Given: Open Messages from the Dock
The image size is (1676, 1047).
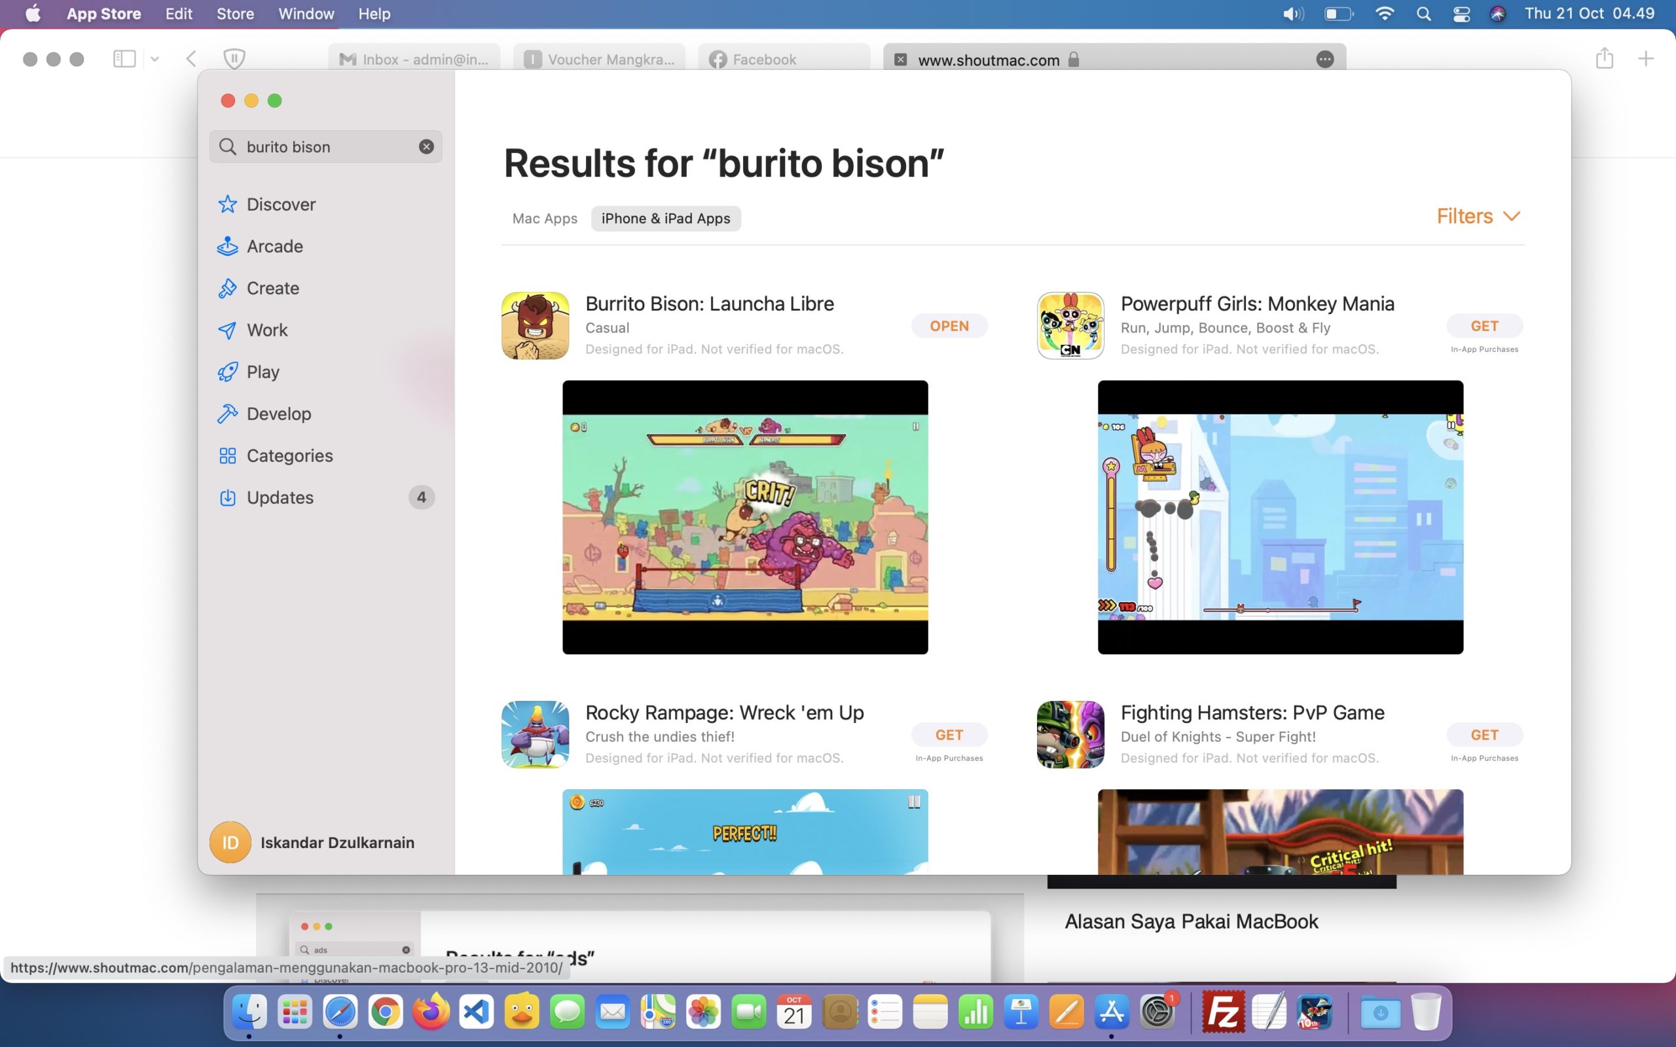Looking at the screenshot, I should pyautogui.click(x=567, y=1012).
